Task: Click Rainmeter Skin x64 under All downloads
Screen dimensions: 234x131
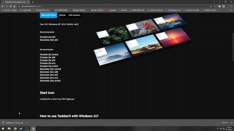Action: tap(49, 75)
